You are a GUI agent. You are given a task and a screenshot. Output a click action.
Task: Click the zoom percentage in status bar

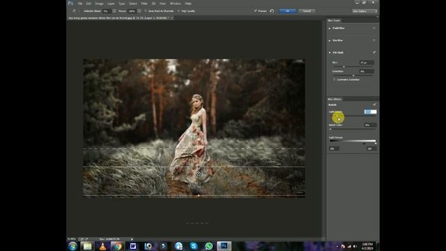(72, 239)
